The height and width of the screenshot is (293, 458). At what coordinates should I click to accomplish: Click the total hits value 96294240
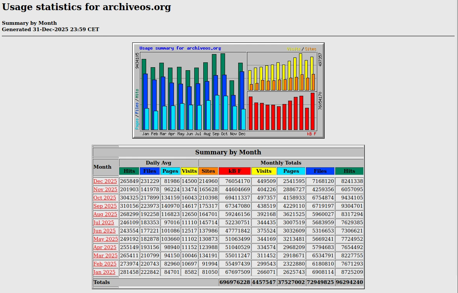tap(349, 282)
